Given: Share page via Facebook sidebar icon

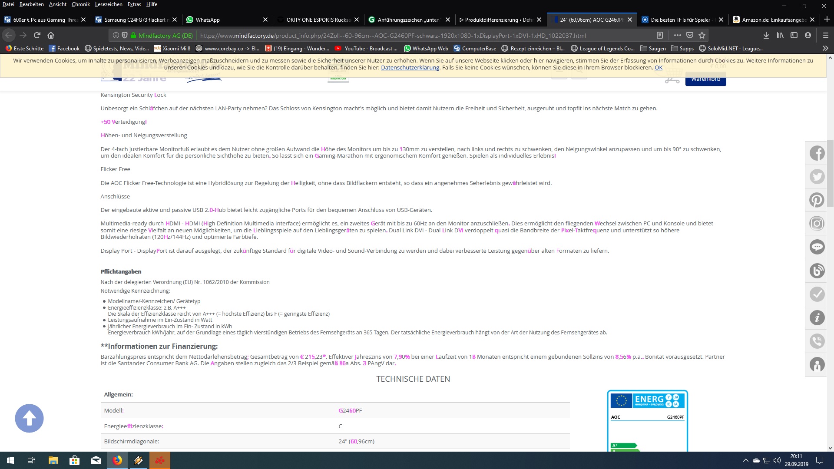Looking at the screenshot, I should pyautogui.click(x=817, y=153).
